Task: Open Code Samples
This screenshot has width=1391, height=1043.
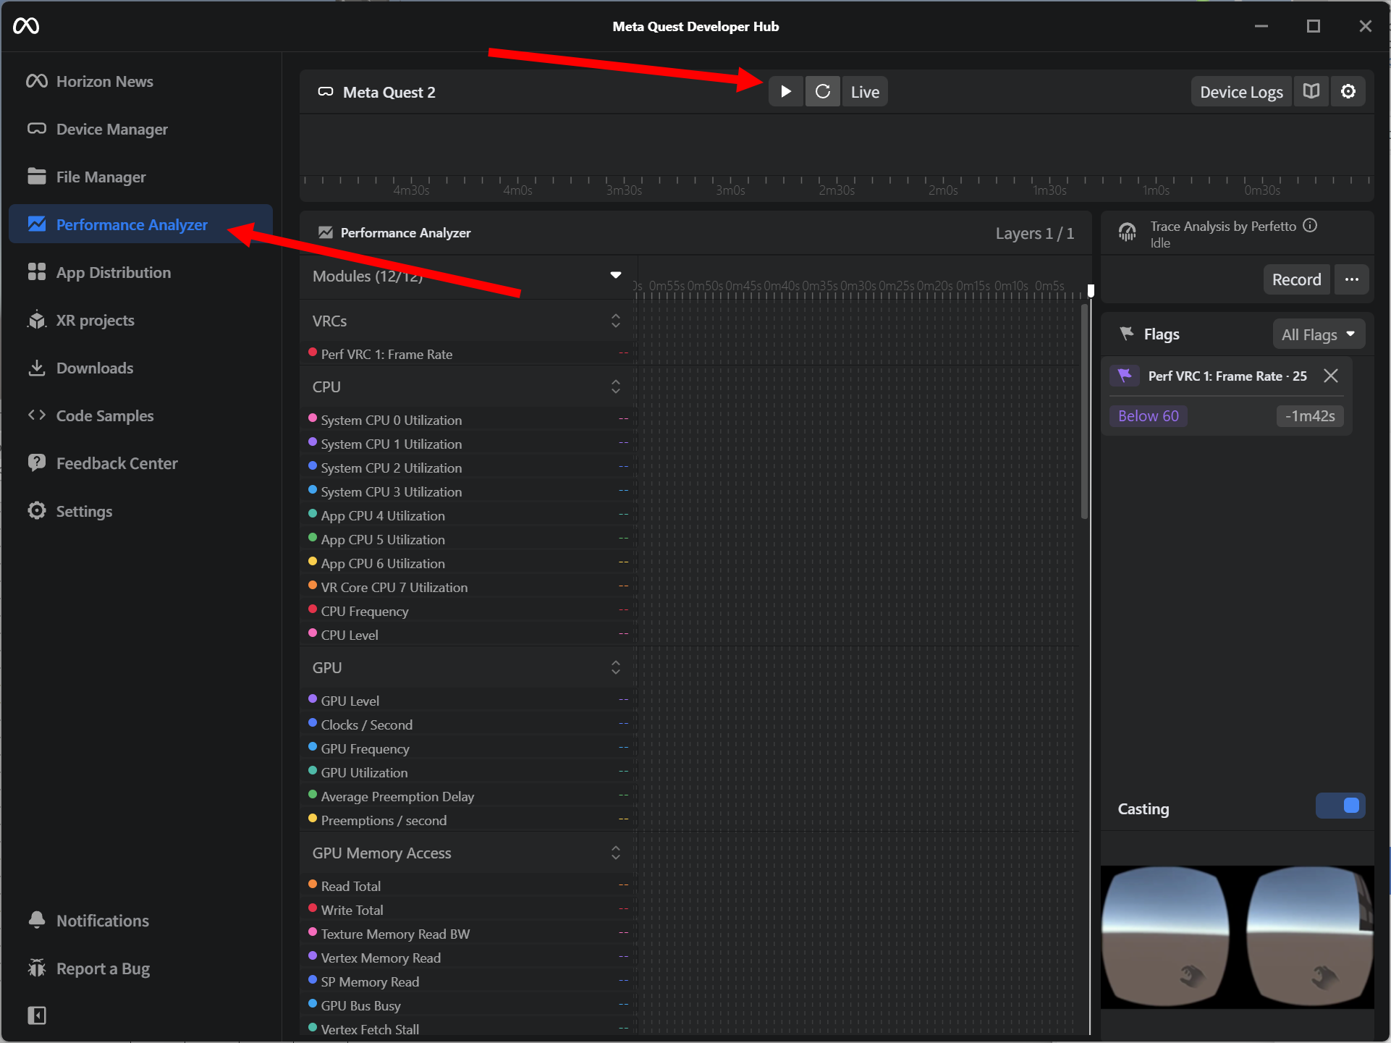Action: [x=142, y=415]
